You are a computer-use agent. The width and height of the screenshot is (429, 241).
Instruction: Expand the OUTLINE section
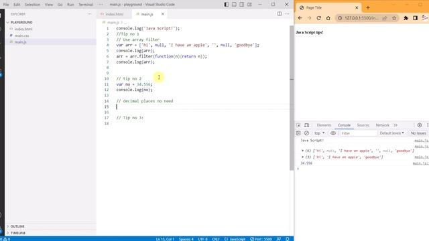[17, 226]
